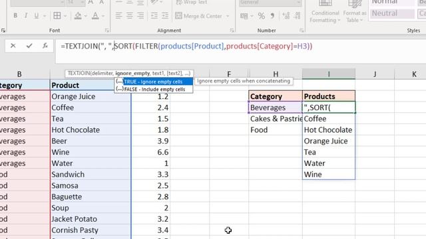Apply Font Color letter A

(x=95, y=16)
